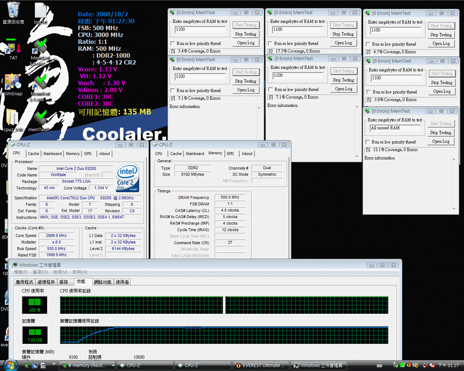Click the RAM megabytes field in 5.4% coverage MemTest
The width and height of the screenshot is (464, 371).
pos(200,30)
